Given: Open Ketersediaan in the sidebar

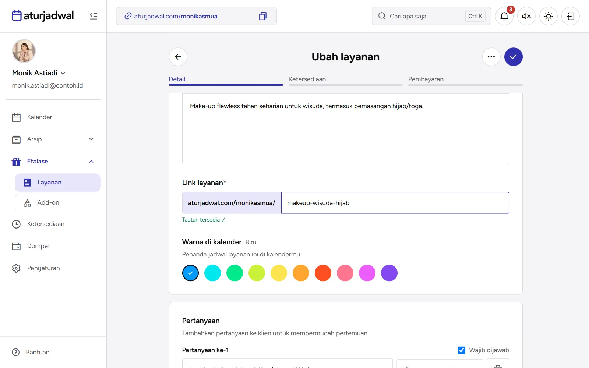Looking at the screenshot, I should click(x=53, y=224).
